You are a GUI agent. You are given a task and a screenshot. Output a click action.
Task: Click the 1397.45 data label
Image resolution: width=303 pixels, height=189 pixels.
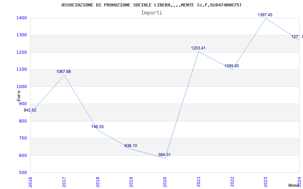click(265, 15)
